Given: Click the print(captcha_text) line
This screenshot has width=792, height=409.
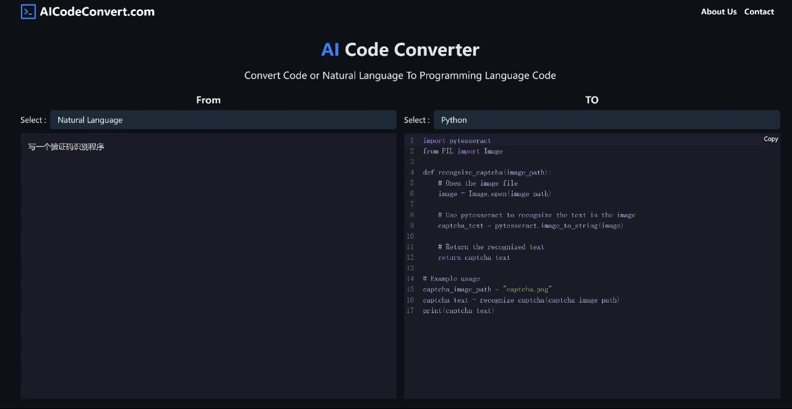Looking at the screenshot, I should coord(458,311).
